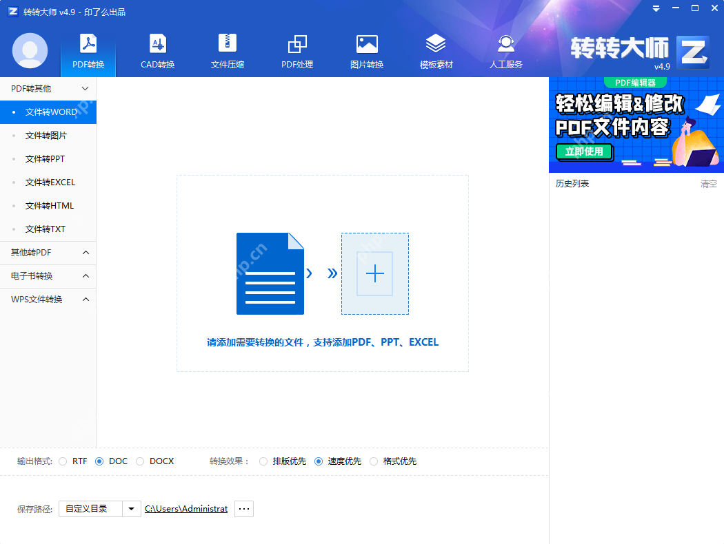
Task: Expand the 电子书转换 section
Action: 48,276
